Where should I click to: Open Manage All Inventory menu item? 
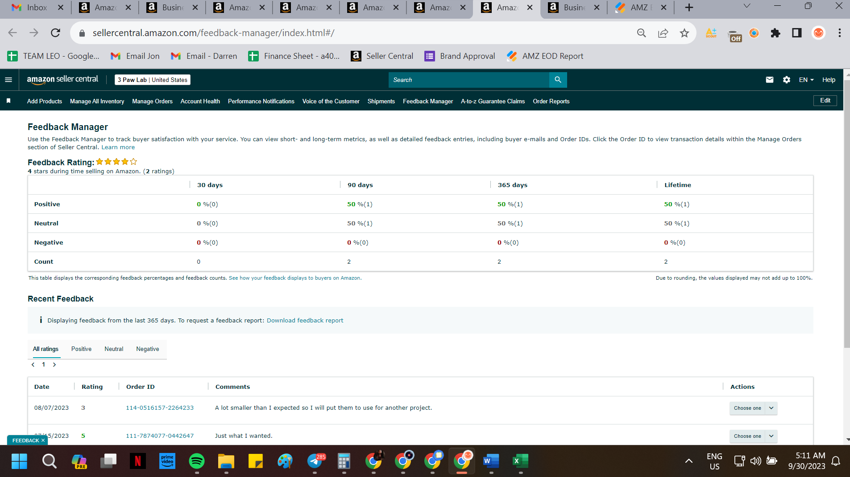click(x=97, y=101)
